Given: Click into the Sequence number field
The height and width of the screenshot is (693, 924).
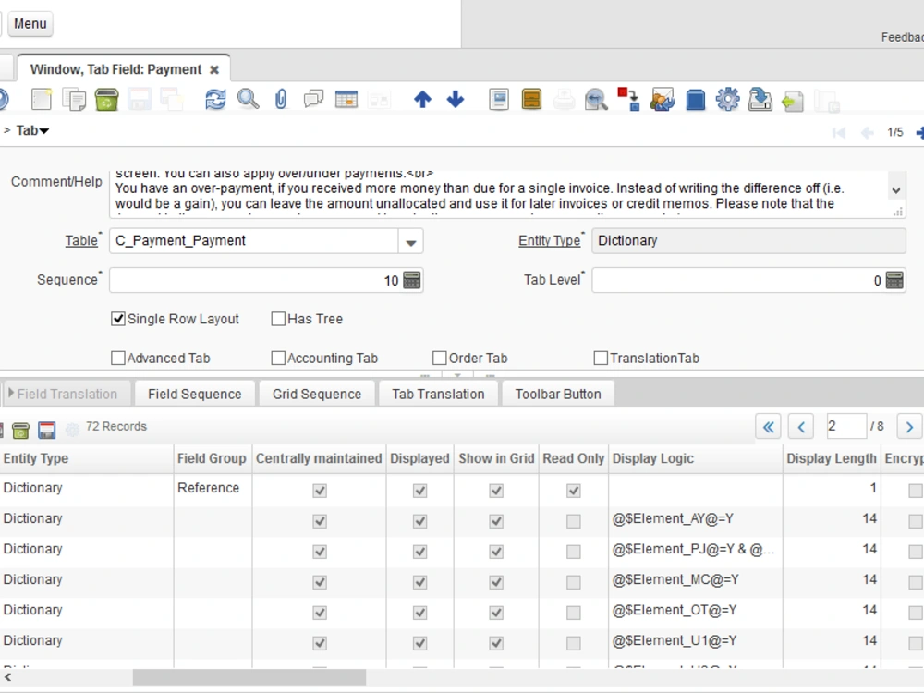Looking at the screenshot, I should (x=255, y=280).
